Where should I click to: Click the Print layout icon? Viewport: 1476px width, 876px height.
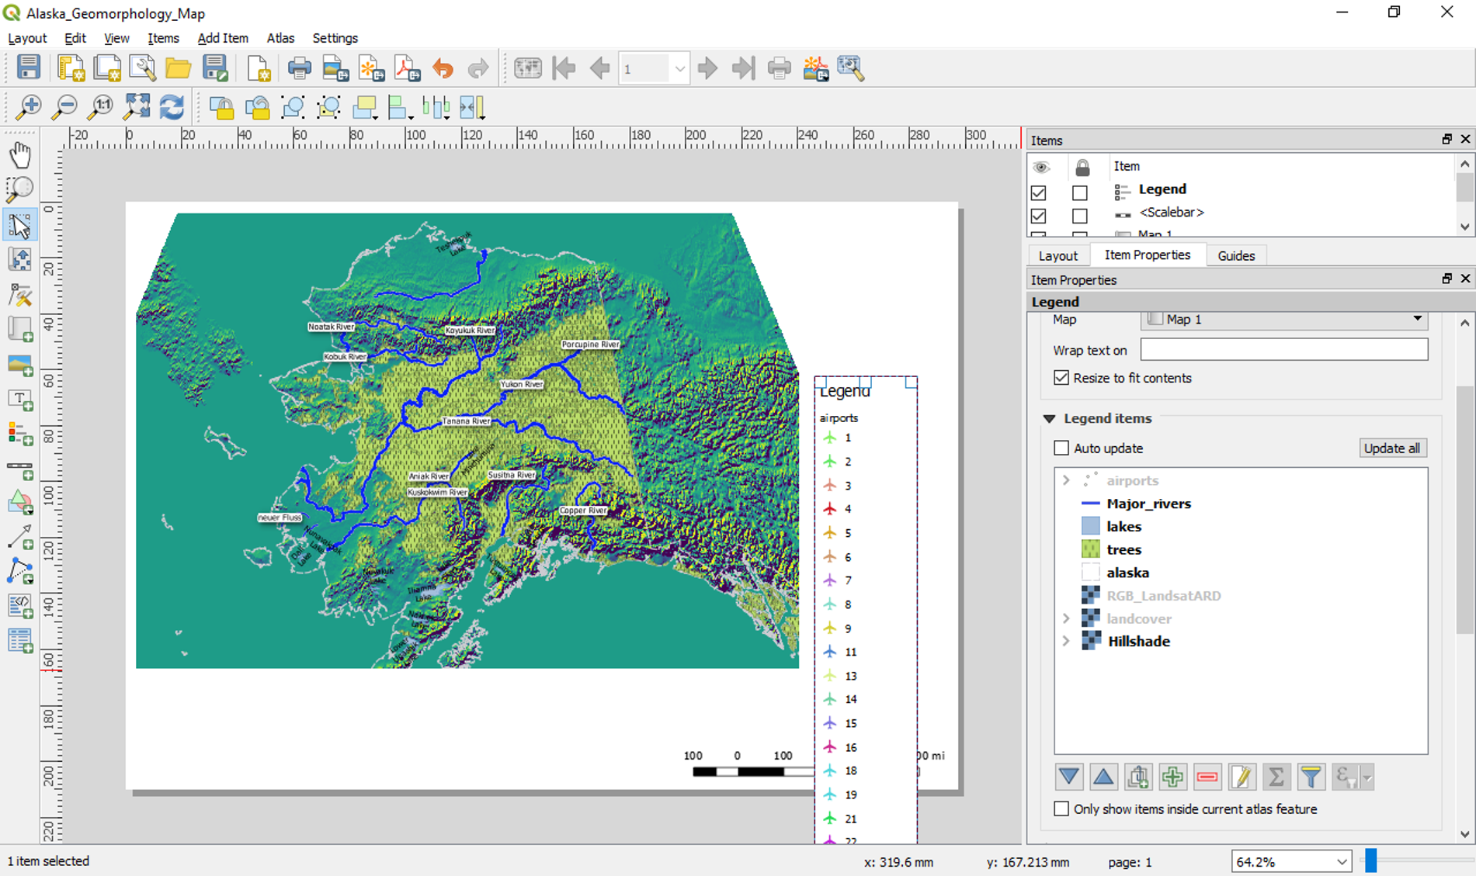[x=299, y=68]
